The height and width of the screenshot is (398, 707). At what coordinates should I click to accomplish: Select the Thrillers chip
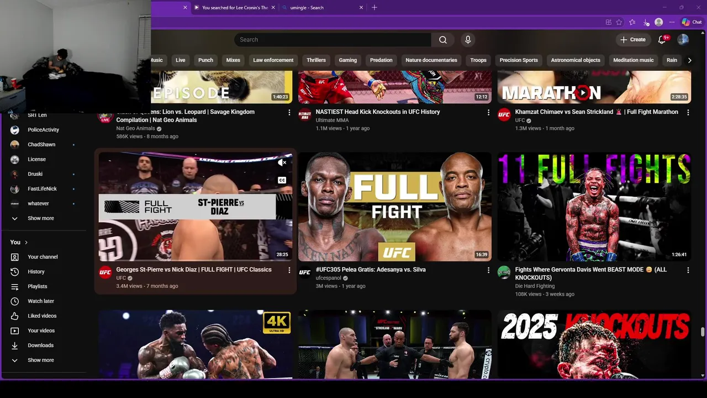pyautogui.click(x=316, y=60)
